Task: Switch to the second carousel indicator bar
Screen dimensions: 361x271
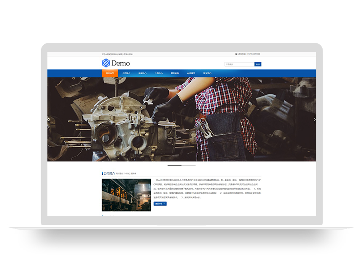Action: click(x=189, y=165)
